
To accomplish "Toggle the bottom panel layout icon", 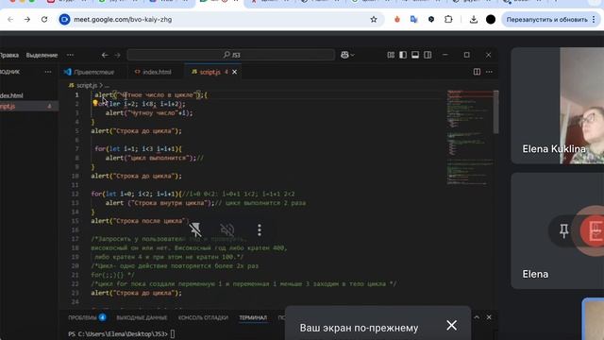I will (415, 55).
